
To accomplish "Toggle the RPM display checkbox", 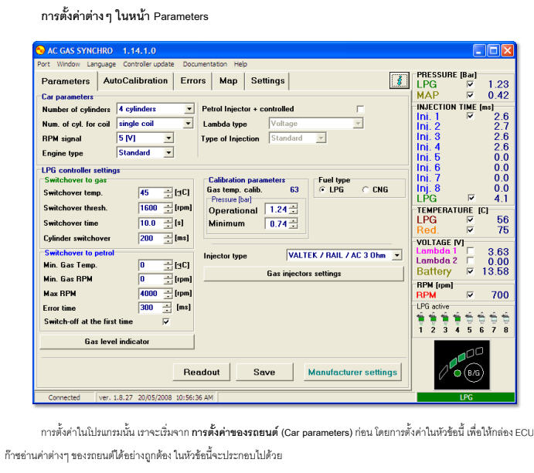I will coord(471,294).
